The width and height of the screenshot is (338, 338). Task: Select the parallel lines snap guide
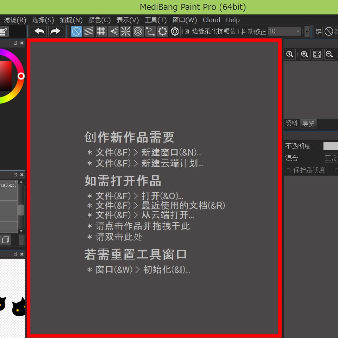[89, 31]
